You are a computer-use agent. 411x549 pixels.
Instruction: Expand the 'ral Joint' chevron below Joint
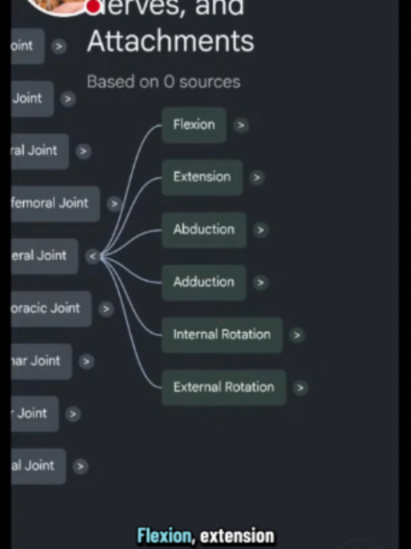(x=83, y=151)
